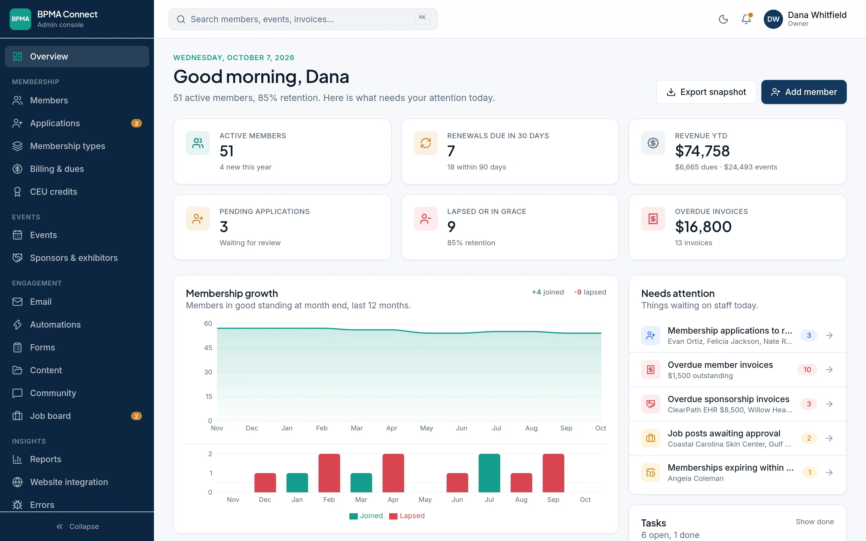
Task: Open Applications in the sidebar
Action: pyautogui.click(x=77, y=123)
